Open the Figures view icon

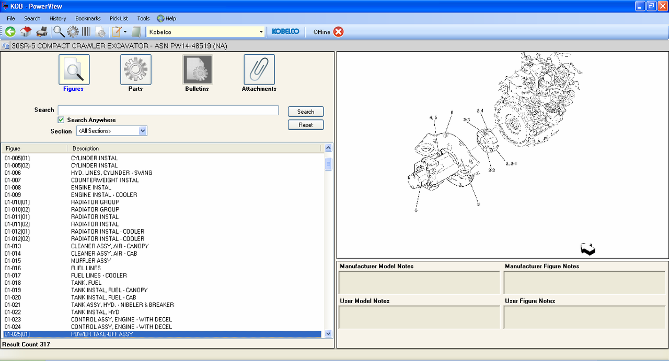(74, 69)
